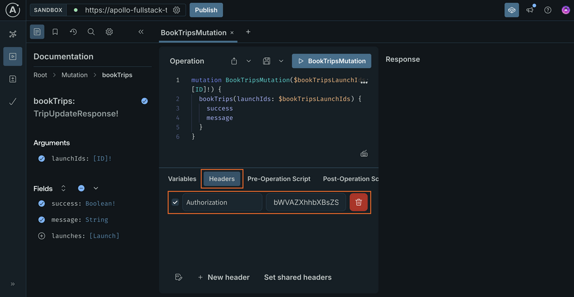
Task: Click the save operation icon
Action: 267,61
